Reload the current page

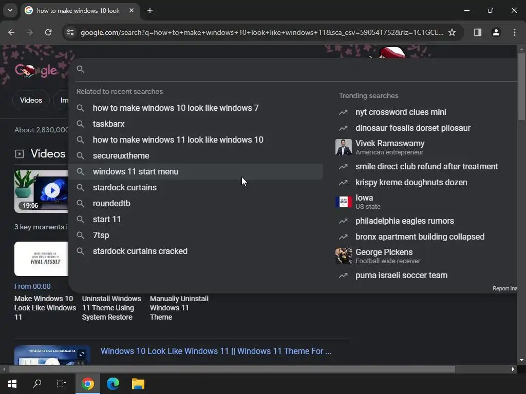click(48, 32)
